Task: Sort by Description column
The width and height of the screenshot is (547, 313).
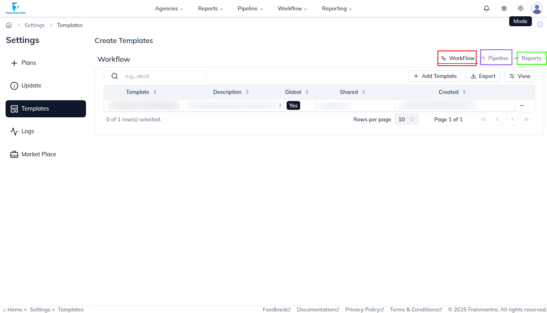Action: click(x=231, y=92)
